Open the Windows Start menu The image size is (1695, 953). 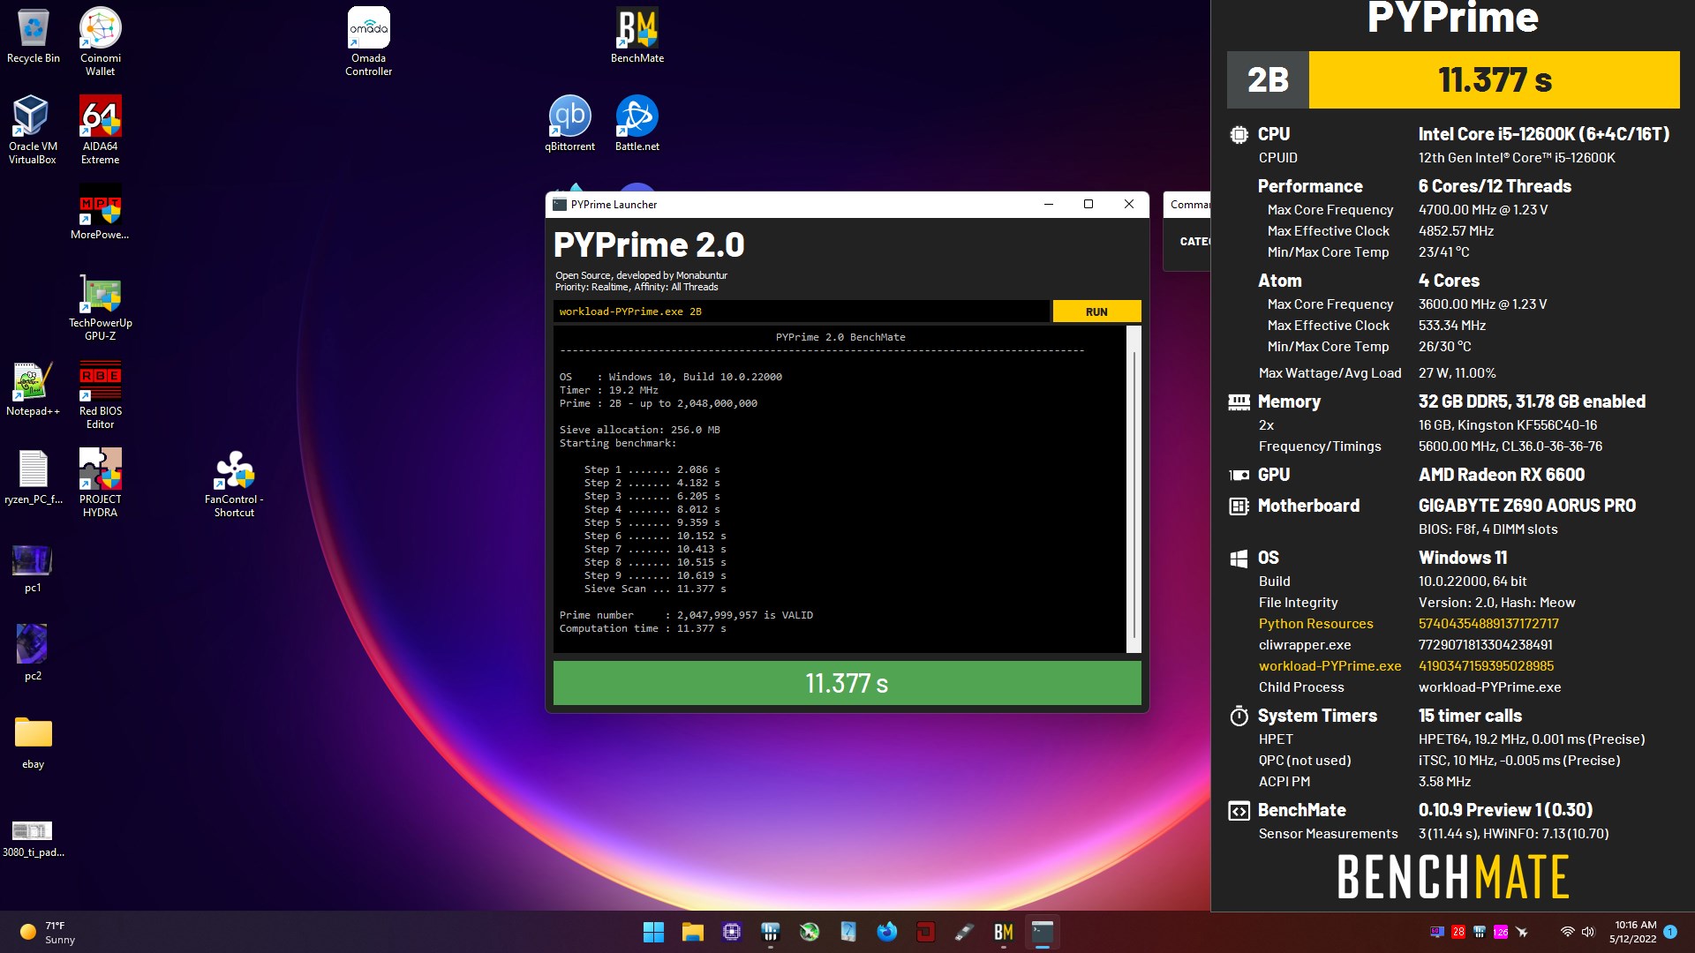[653, 932]
